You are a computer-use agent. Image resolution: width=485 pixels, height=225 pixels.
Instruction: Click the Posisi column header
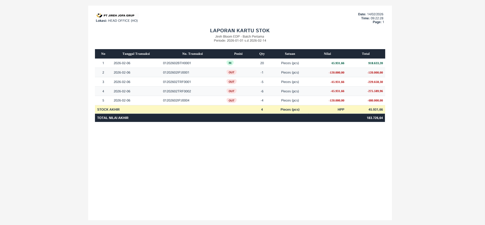tap(238, 54)
